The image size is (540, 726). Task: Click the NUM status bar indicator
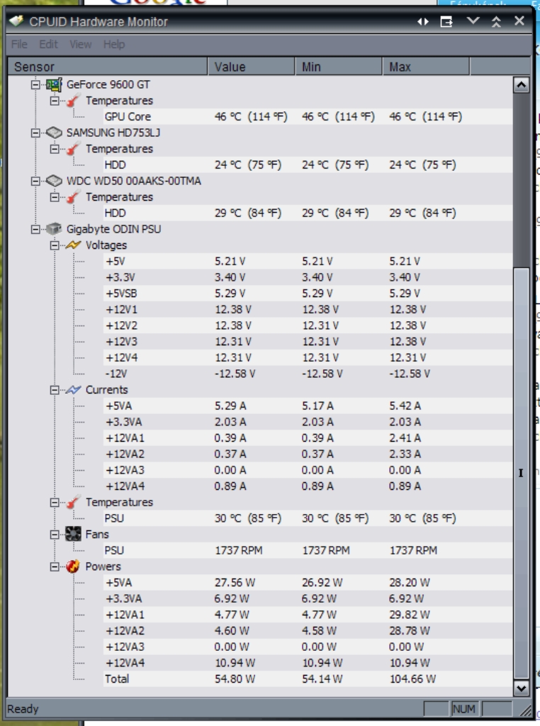463,709
